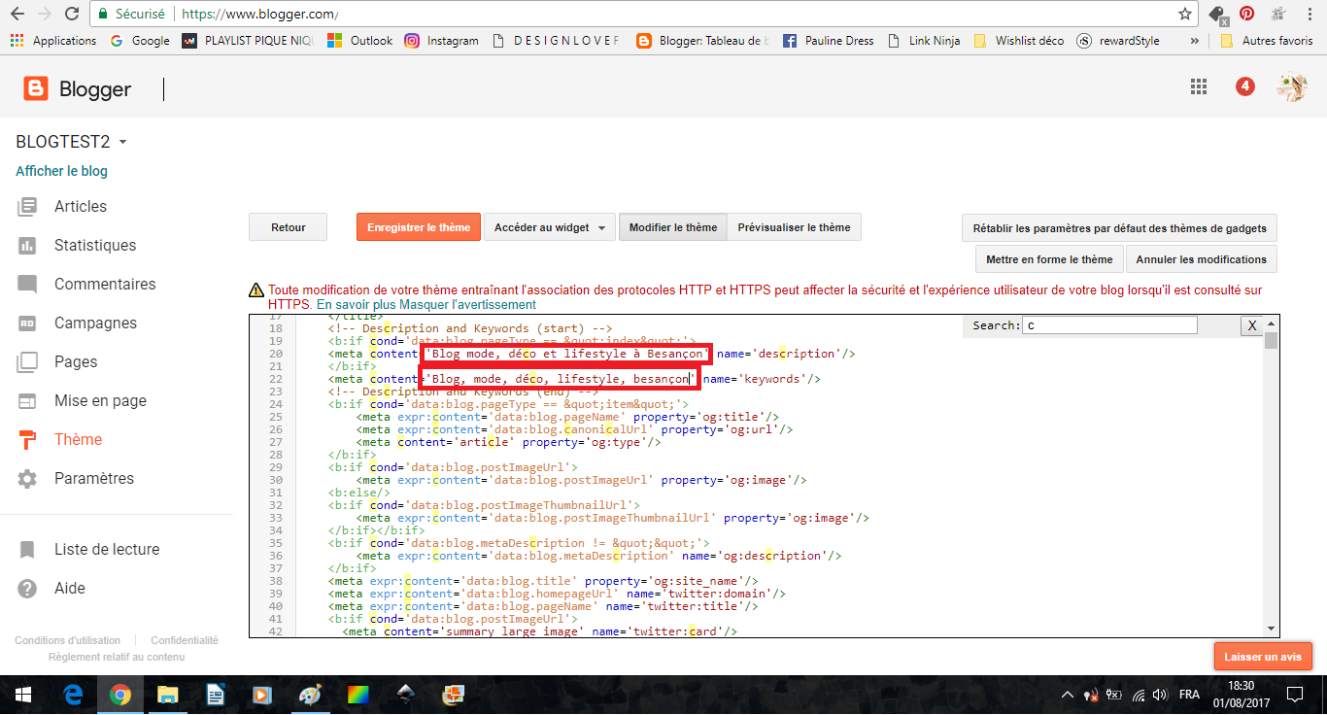
Task: Click the Pinterest extension icon
Action: point(1246,15)
